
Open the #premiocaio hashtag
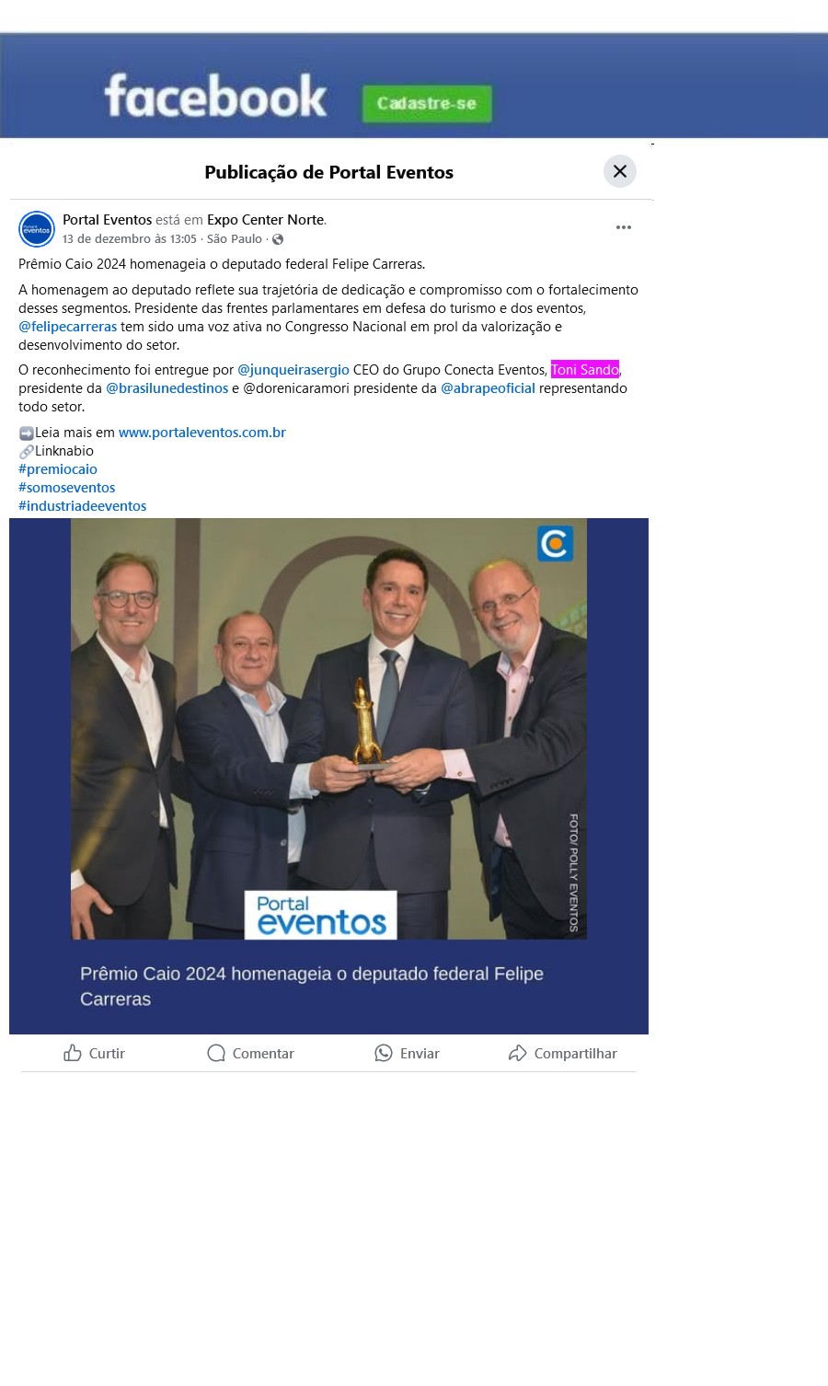point(58,469)
